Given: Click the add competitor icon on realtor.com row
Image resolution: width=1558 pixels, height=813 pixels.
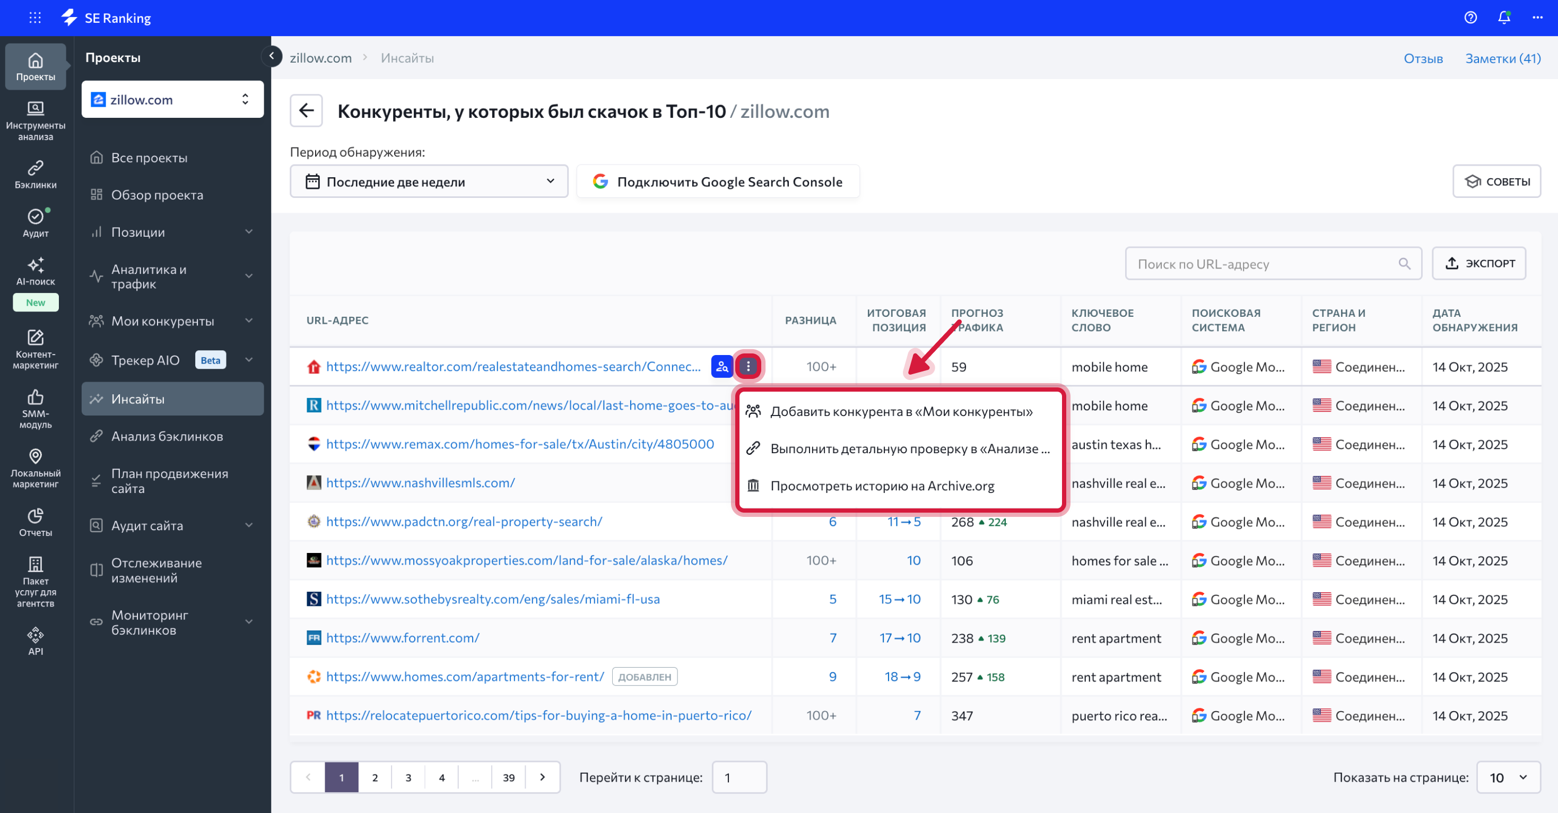Looking at the screenshot, I should click(x=721, y=367).
